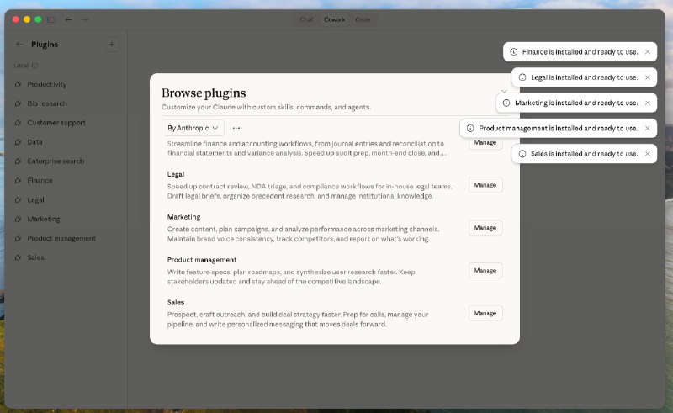
Task: Select the Cowork tab
Action: point(334,19)
